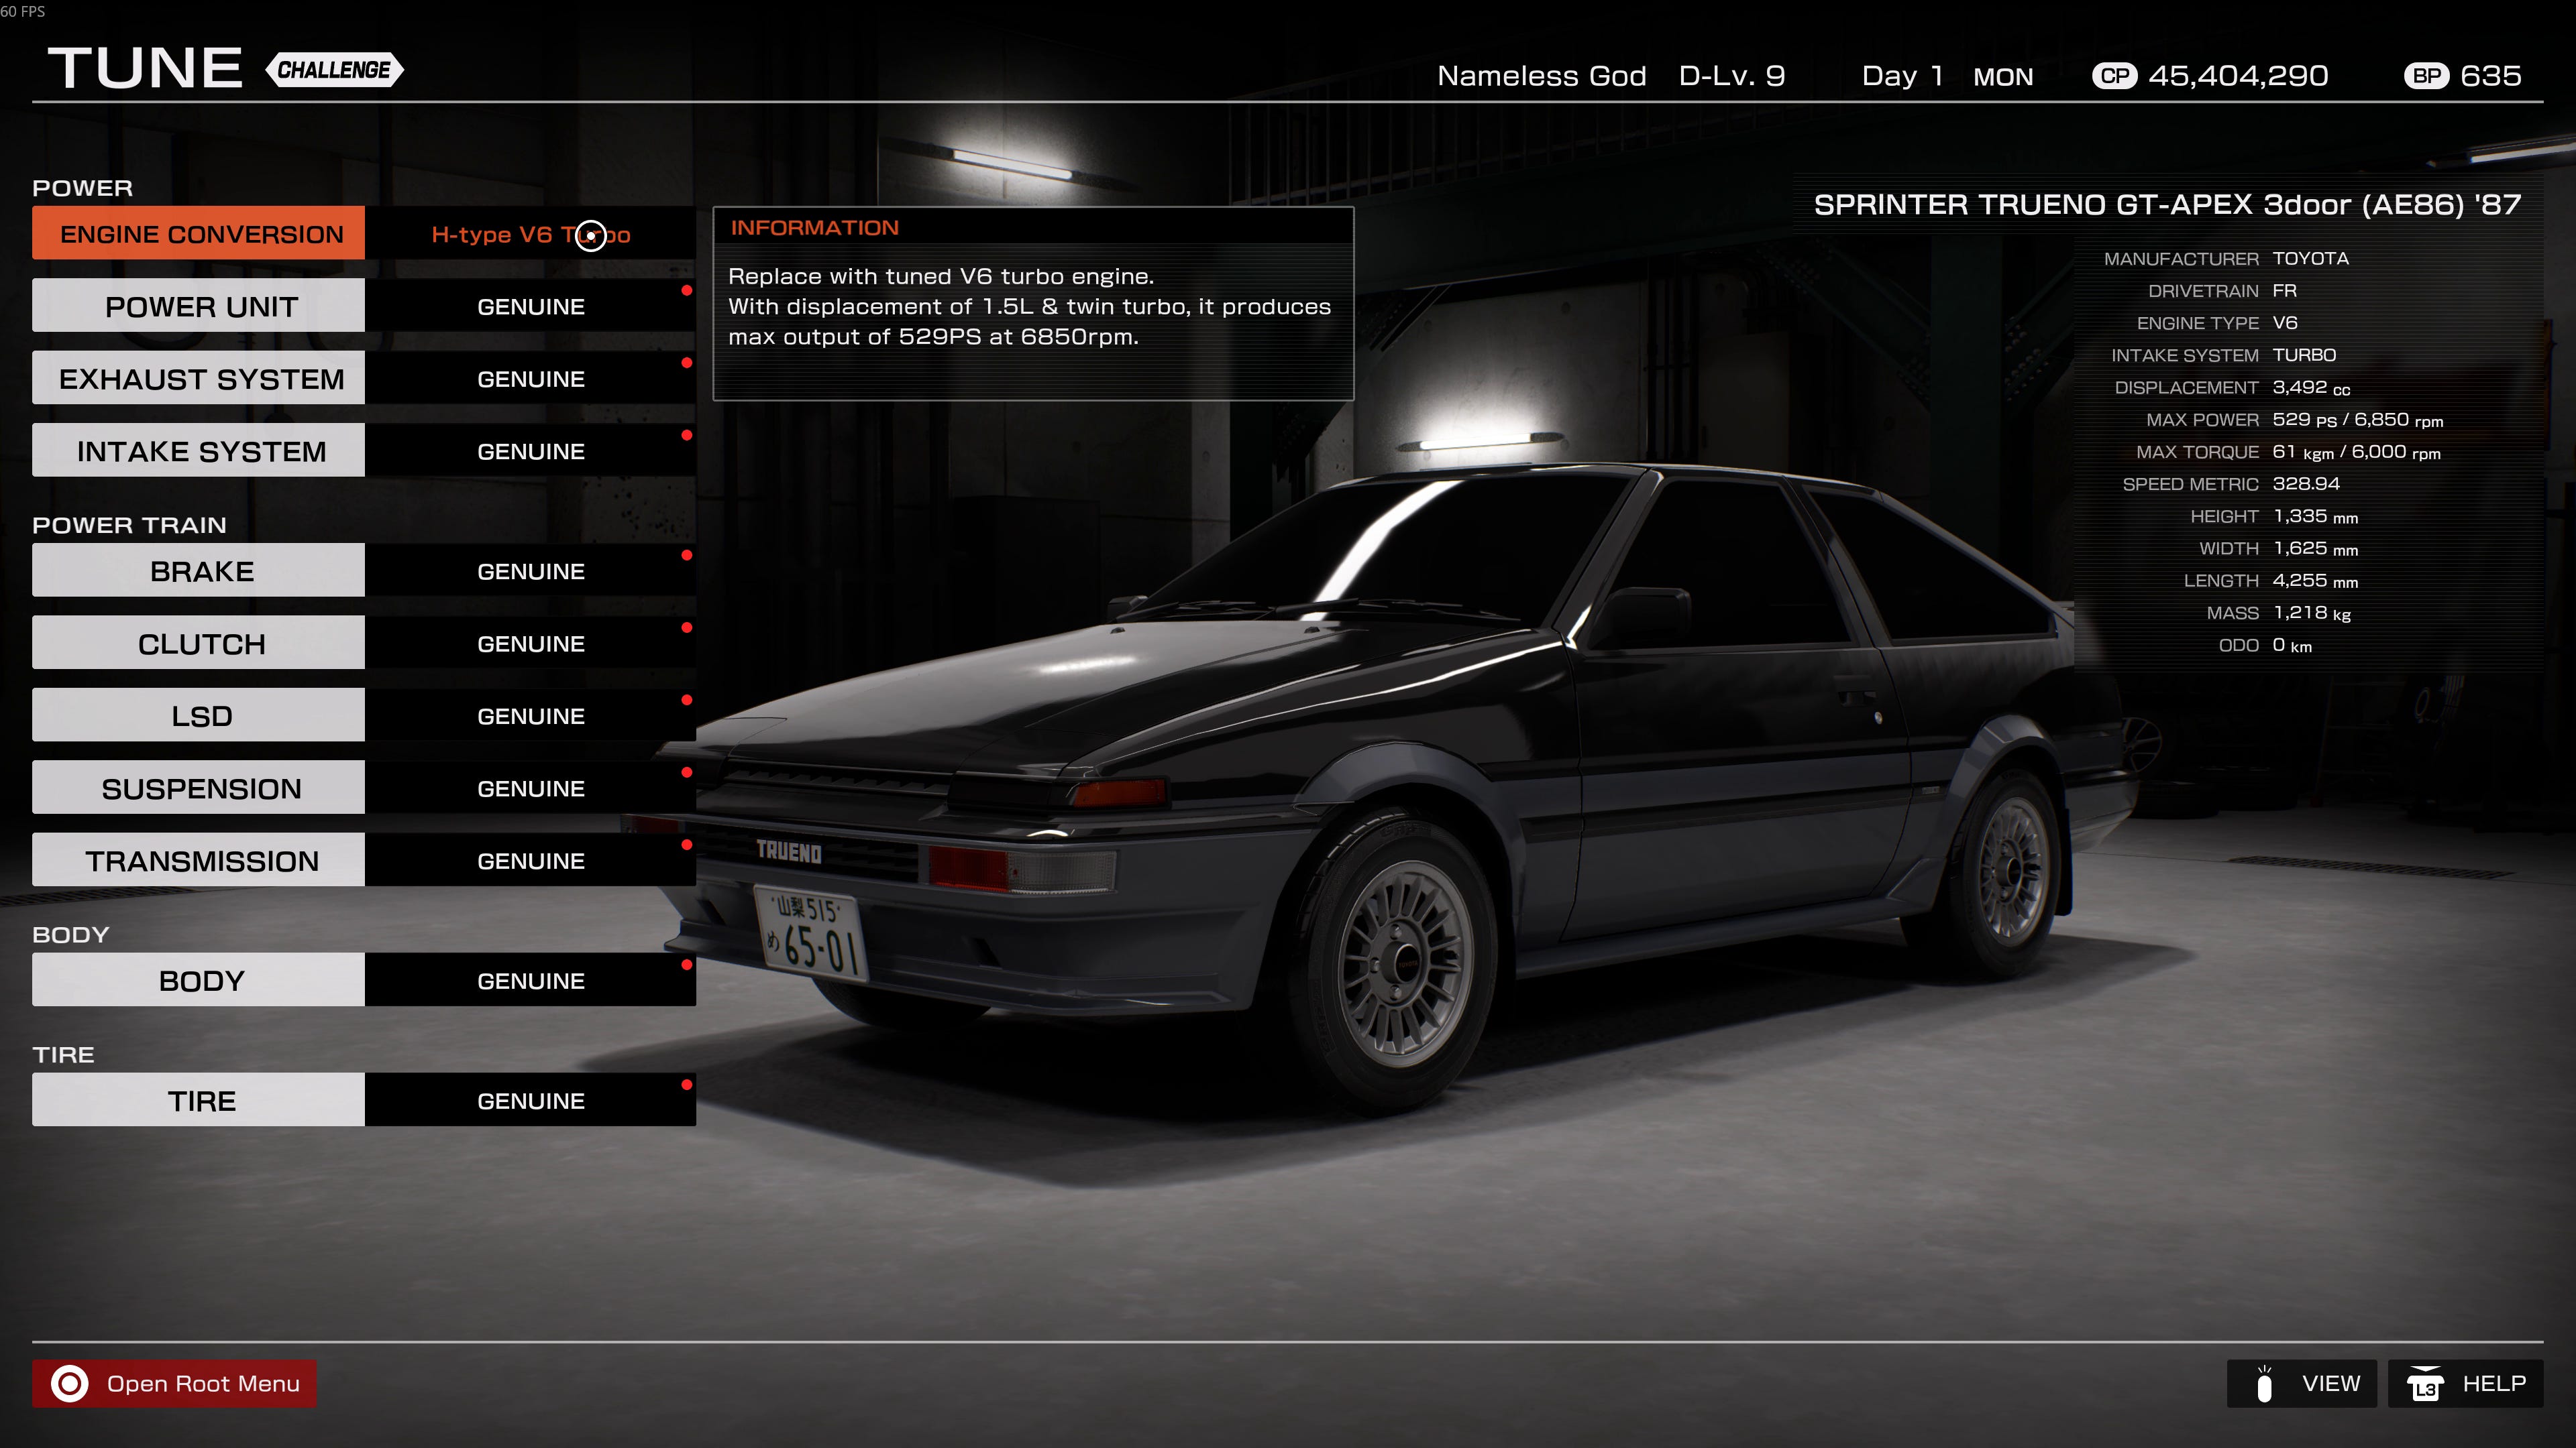The image size is (2576, 1448).
Task: Click the ODO value 0 km
Action: tap(2292, 646)
